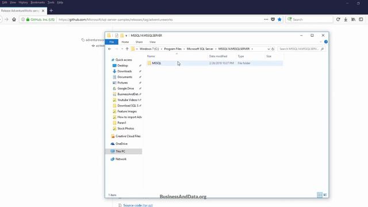Image resolution: width=368 pixels, height=207 pixels.
Task: Click Program Files in breadcrumb path
Action: 172,49
